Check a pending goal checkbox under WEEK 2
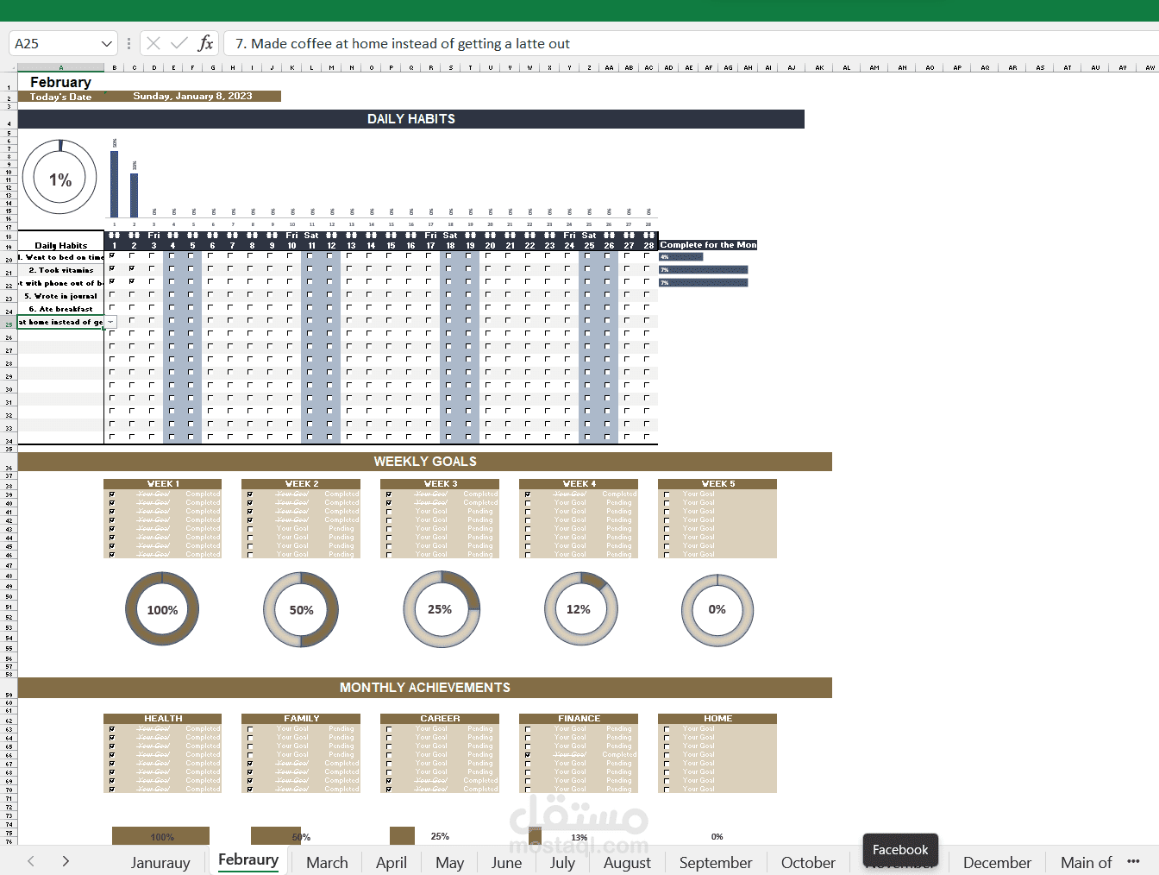The image size is (1159, 875). click(x=250, y=528)
